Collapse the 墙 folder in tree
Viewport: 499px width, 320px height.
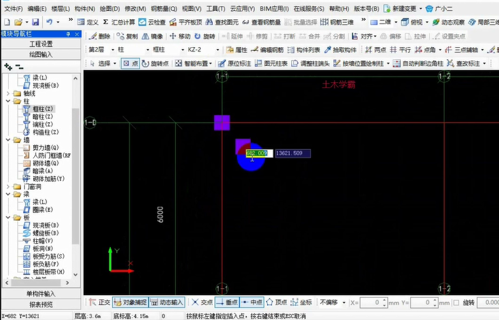pos(8,140)
